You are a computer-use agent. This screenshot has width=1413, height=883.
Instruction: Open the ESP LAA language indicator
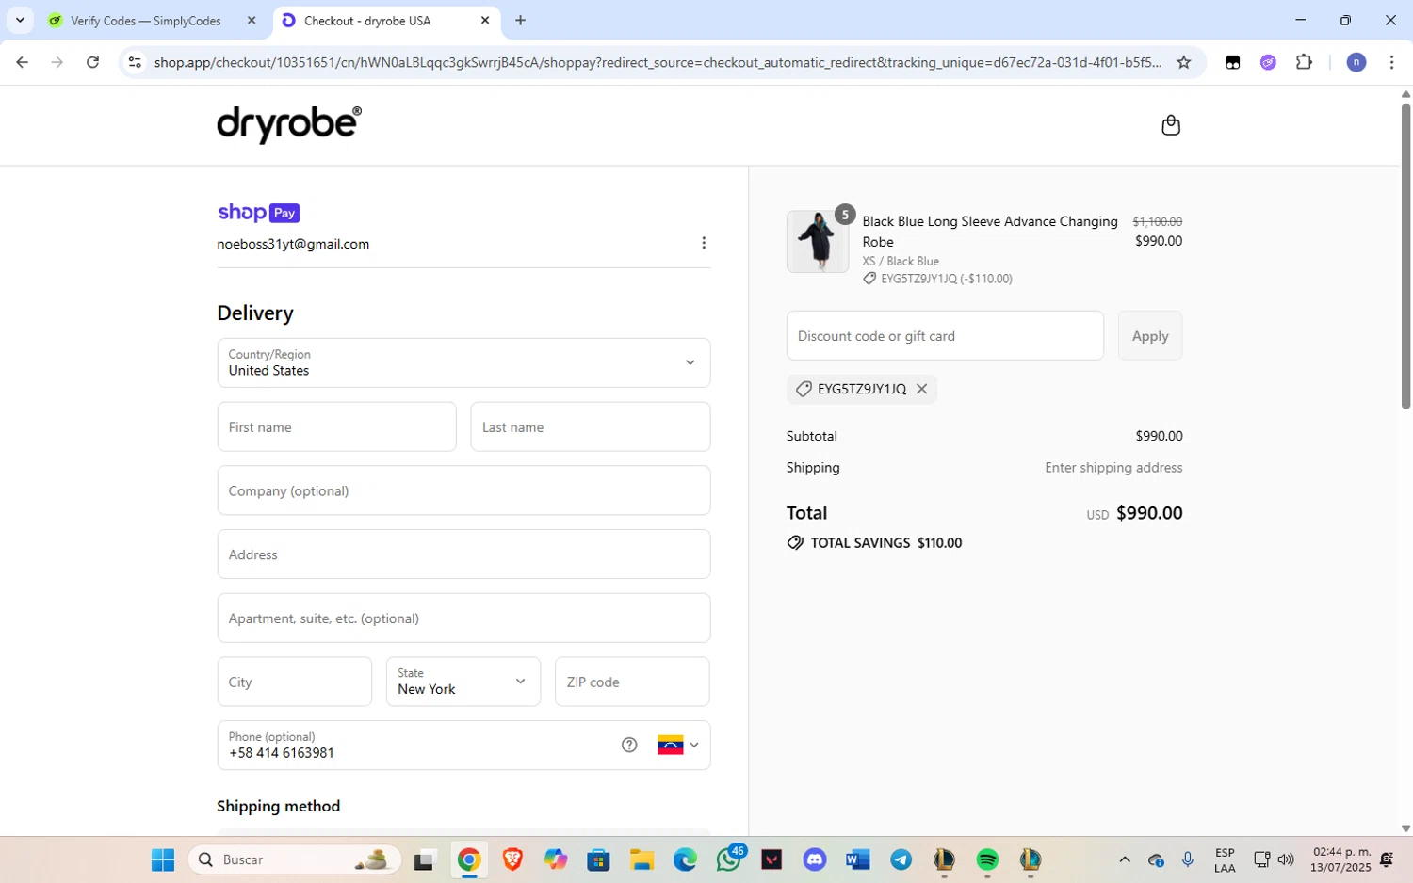tap(1225, 860)
